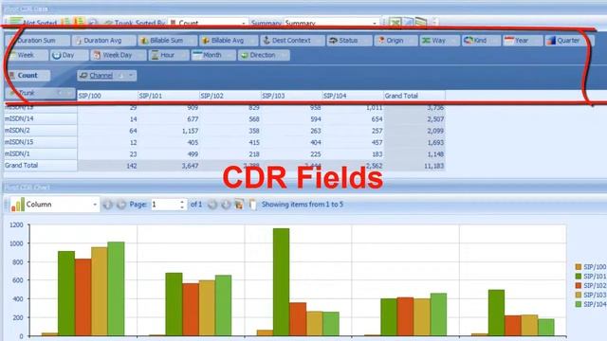This screenshot has width=607, height=341.
Task: Click the Week field button
Action: click(x=28, y=55)
